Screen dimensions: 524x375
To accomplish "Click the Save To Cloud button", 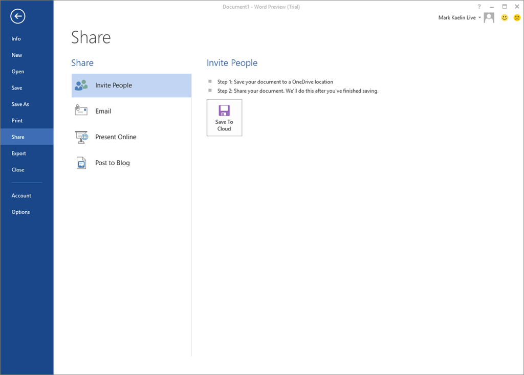I will tap(224, 118).
